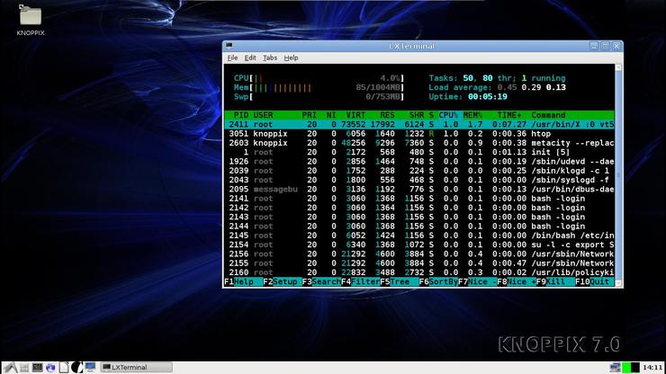Select the /bin/bash /etc/in process row
The width and height of the screenshot is (666, 374).
(x=419, y=236)
